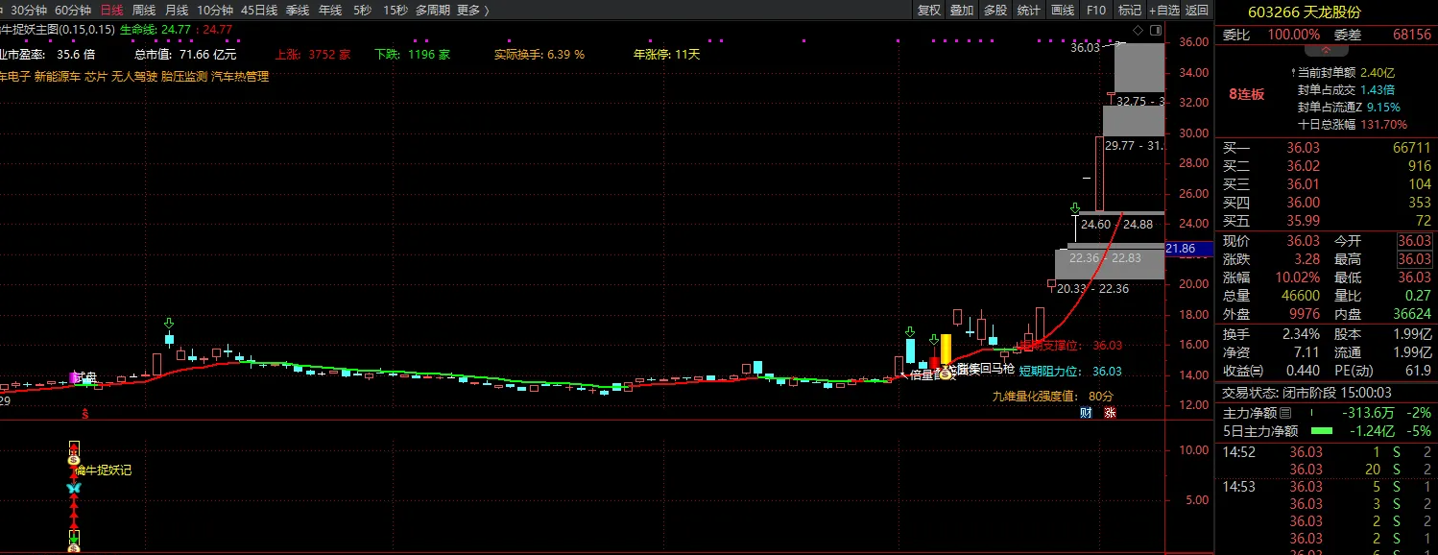Open the F10 company info
This screenshot has width=1438, height=555.
pyautogui.click(x=1095, y=10)
